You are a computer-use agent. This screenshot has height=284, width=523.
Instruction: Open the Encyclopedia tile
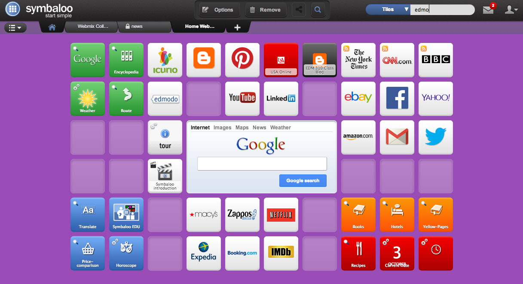click(x=126, y=60)
